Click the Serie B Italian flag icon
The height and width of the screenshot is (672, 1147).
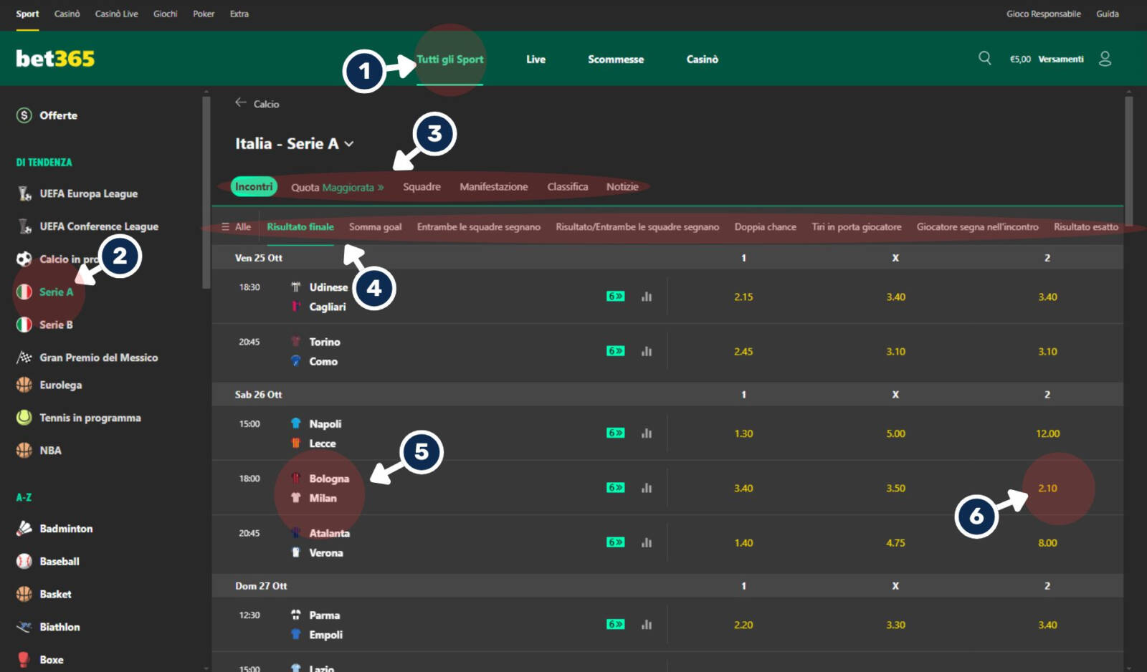(x=24, y=325)
